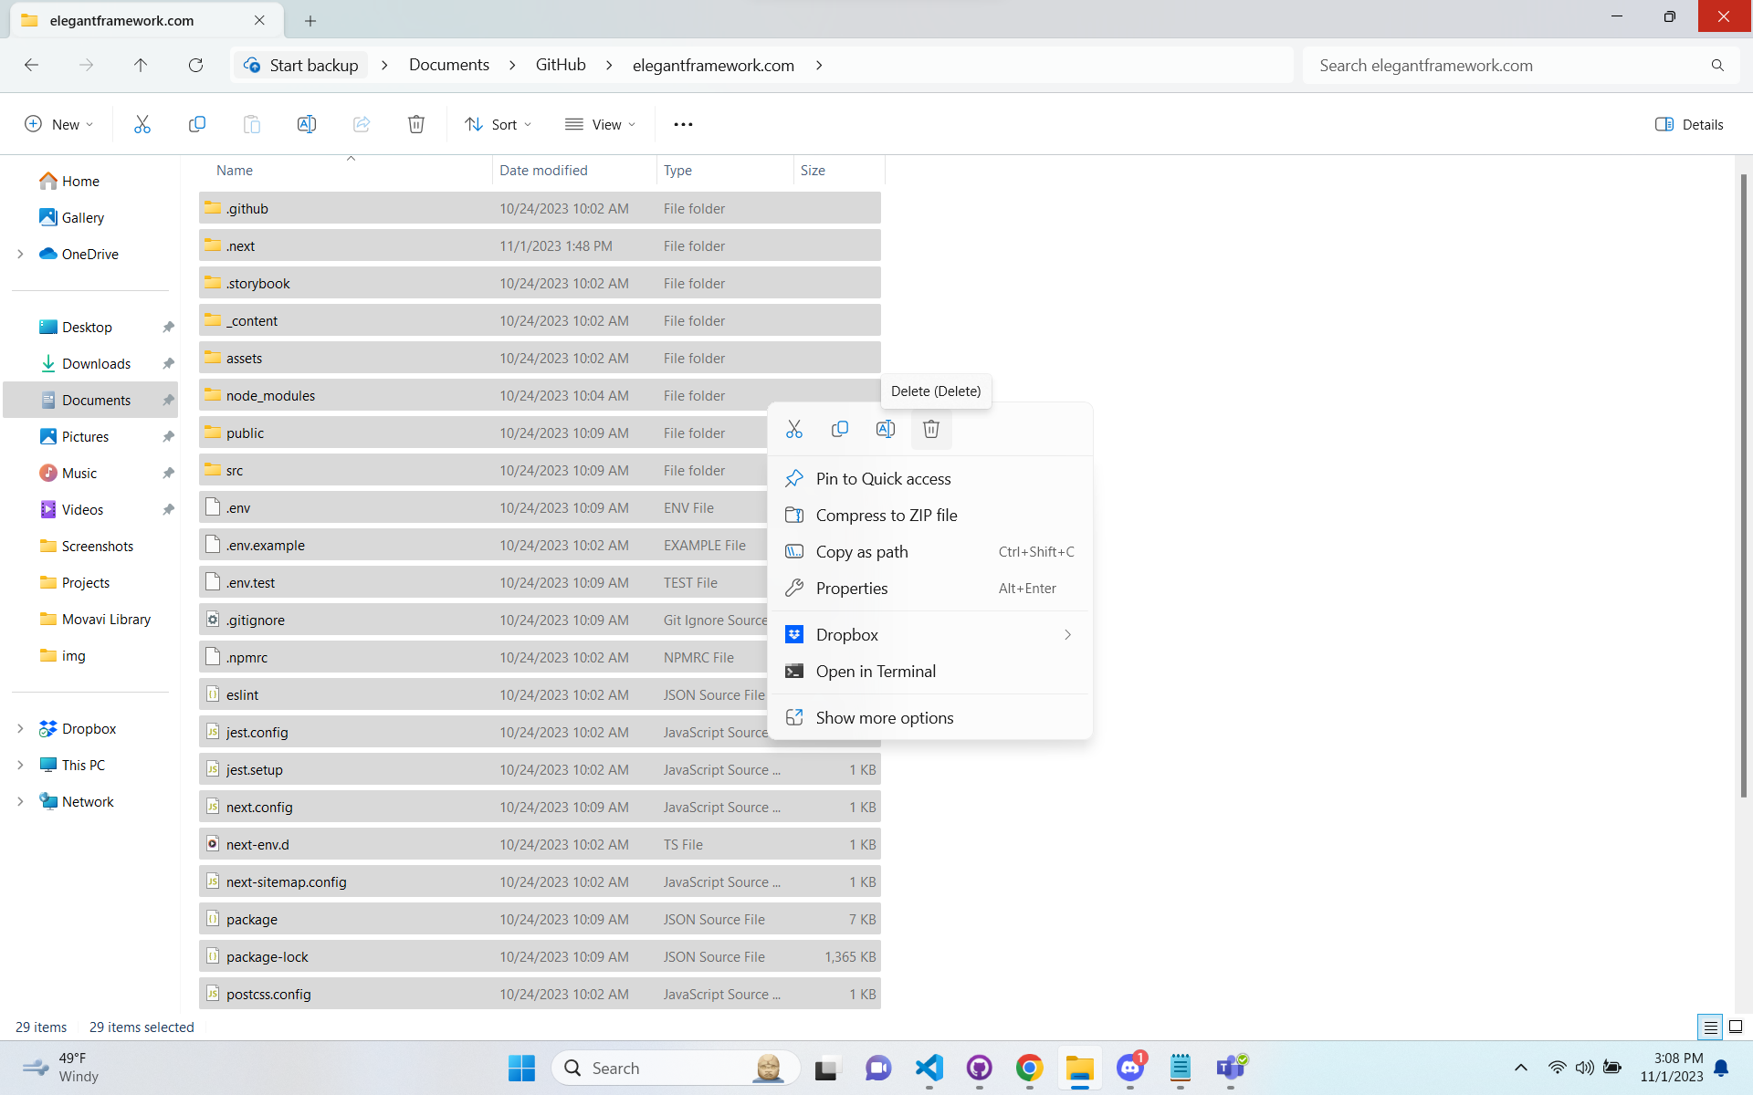Viewport: 1753px width, 1095px height.
Task: Navigate to Documents breadcrumb
Action: [x=449, y=65]
